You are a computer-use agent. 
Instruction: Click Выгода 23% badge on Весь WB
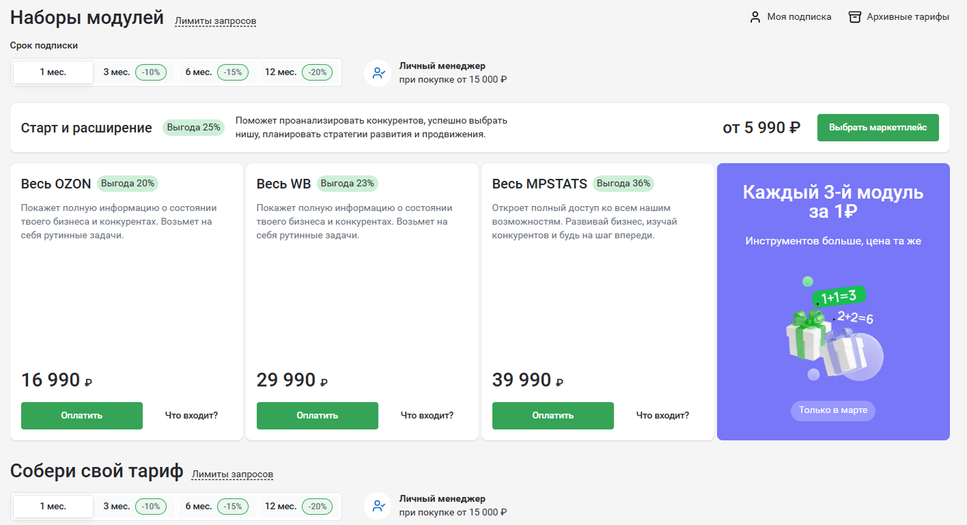coord(348,184)
